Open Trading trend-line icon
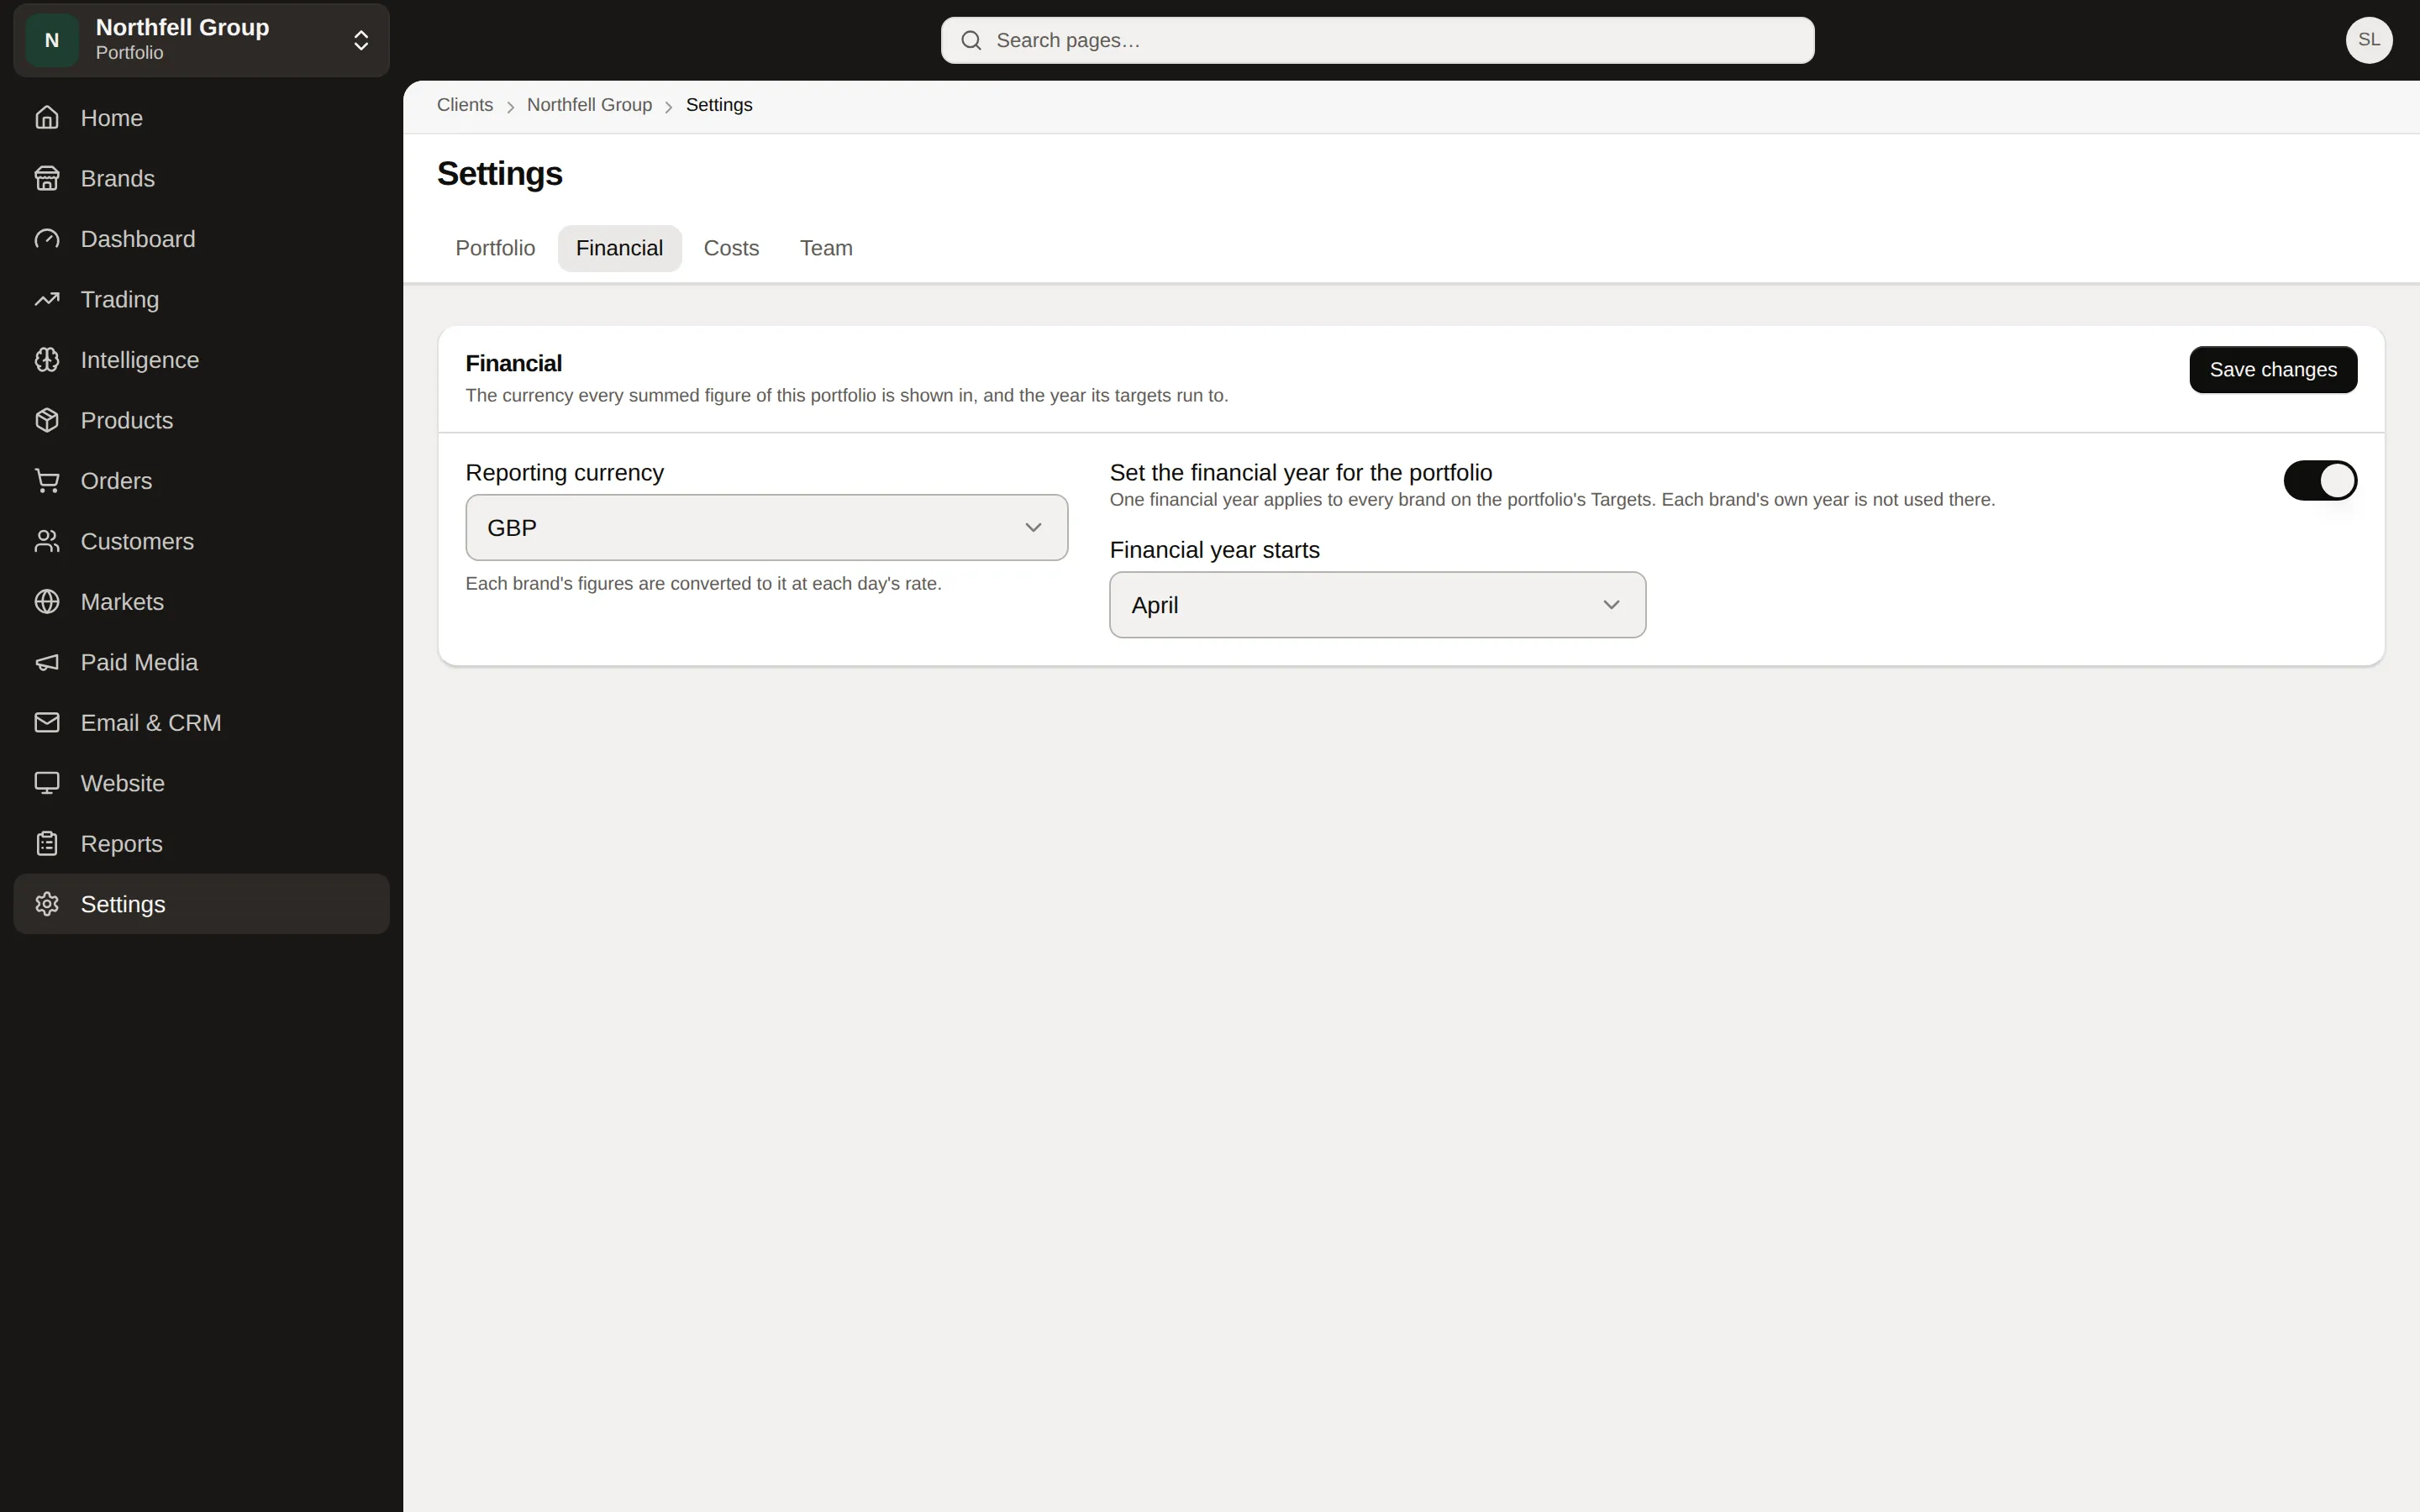 [x=47, y=299]
